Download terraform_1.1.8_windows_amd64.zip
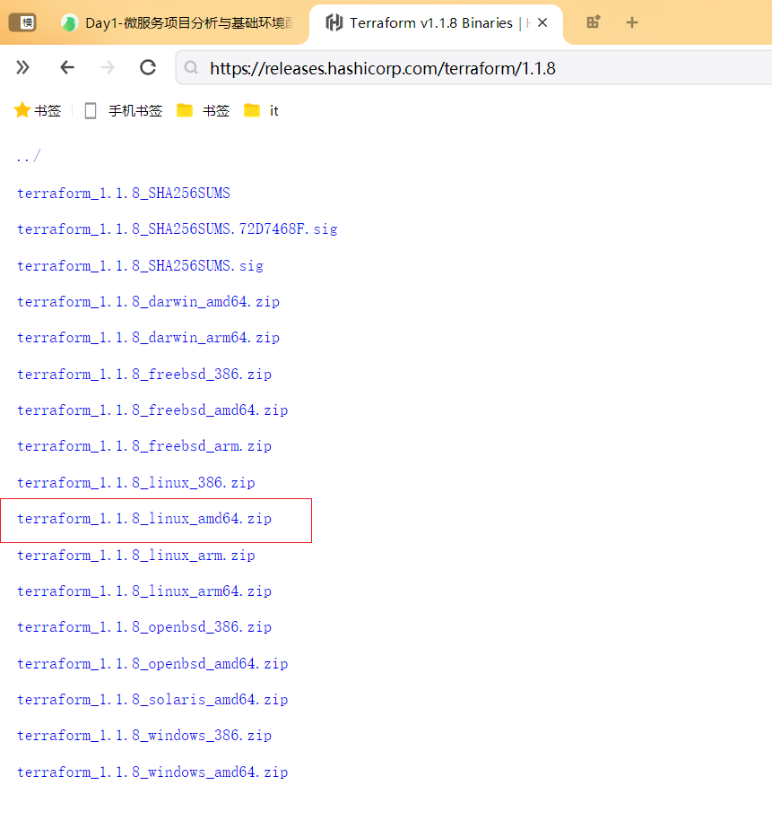 click(152, 772)
